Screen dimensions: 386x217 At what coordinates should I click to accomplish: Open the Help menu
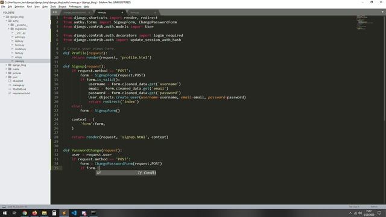[x=86, y=7]
